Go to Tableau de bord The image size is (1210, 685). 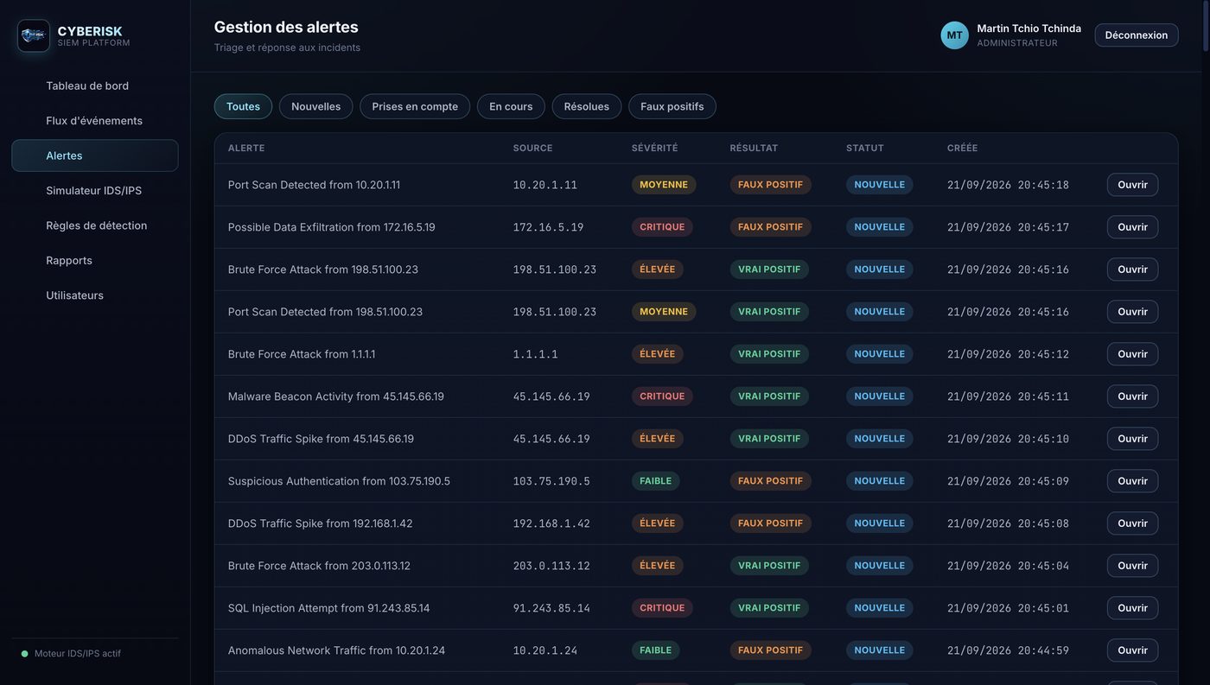[x=95, y=86]
